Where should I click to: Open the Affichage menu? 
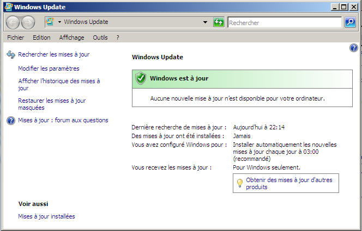pyautogui.click(x=71, y=38)
